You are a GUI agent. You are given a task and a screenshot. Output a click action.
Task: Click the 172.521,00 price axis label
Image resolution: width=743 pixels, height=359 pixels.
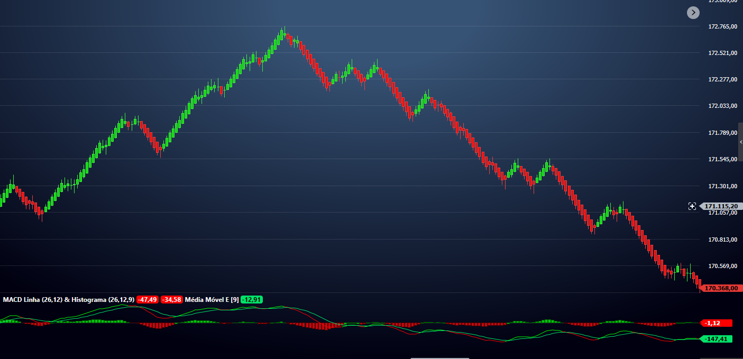[722, 53]
